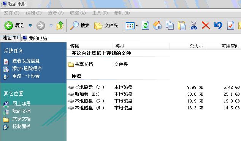Screen dimensions: 241x141
Task: Click the 网上邻居 network icon
Action: (x=6, y=104)
